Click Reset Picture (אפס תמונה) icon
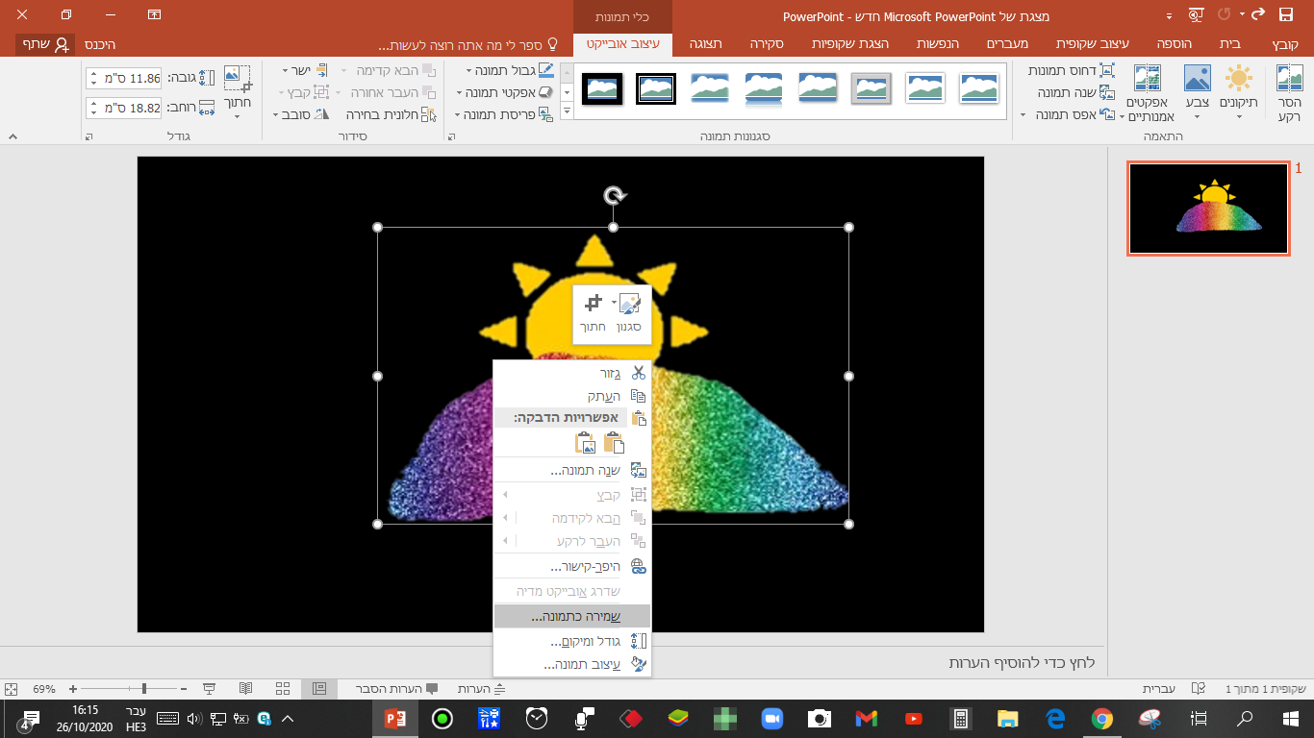This screenshot has width=1314, height=738. (x=1108, y=115)
